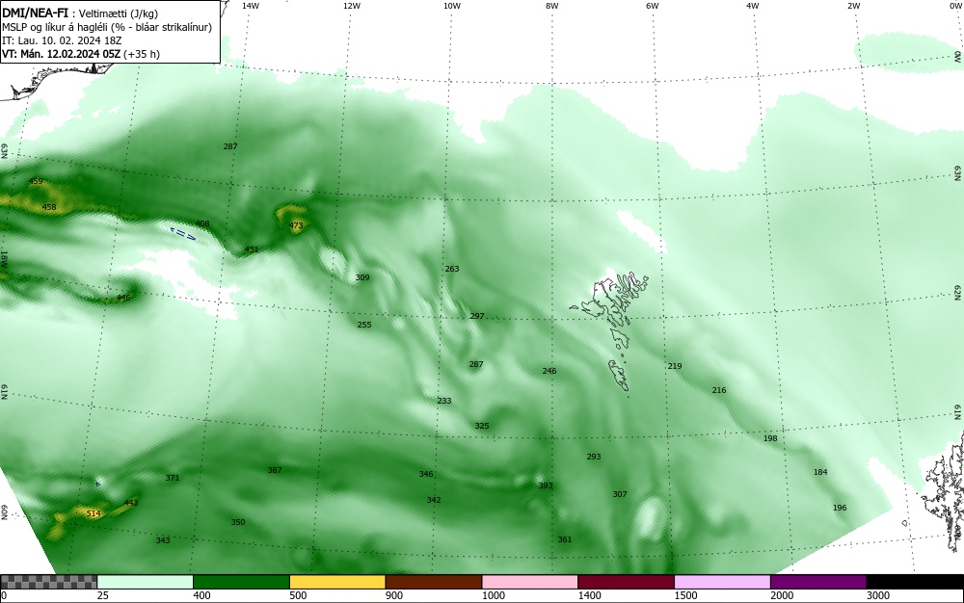Click the map value '446'
The height and width of the screenshot is (603, 964).
[123, 298]
